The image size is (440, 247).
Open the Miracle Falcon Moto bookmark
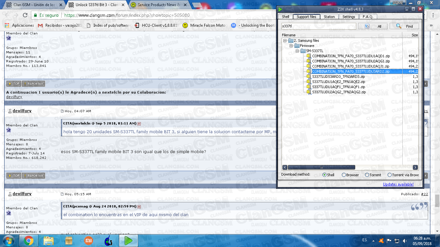tap(204, 25)
